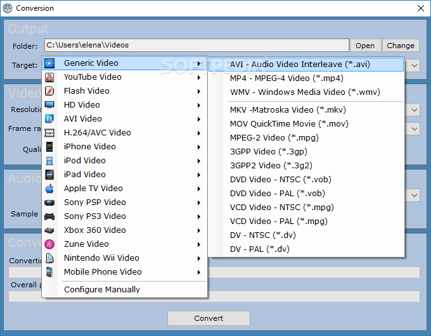Image resolution: width=431 pixels, height=336 pixels.
Task: Pick DVD Video - PAL format
Action: (306, 194)
